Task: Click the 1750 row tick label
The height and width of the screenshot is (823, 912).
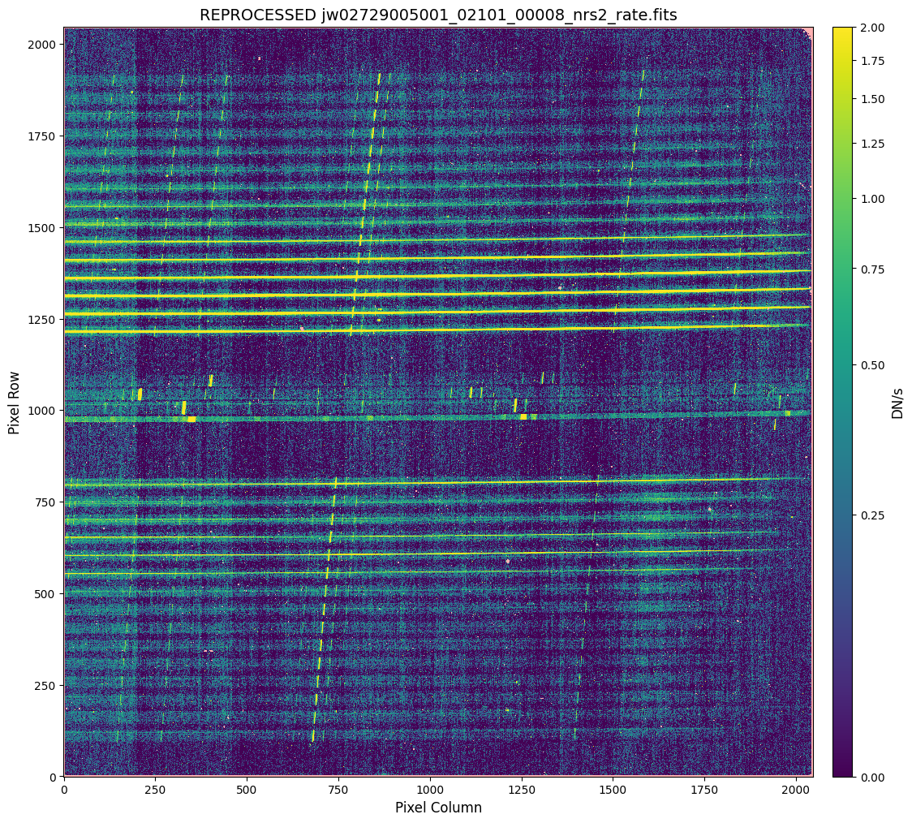Action: click(43, 138)
